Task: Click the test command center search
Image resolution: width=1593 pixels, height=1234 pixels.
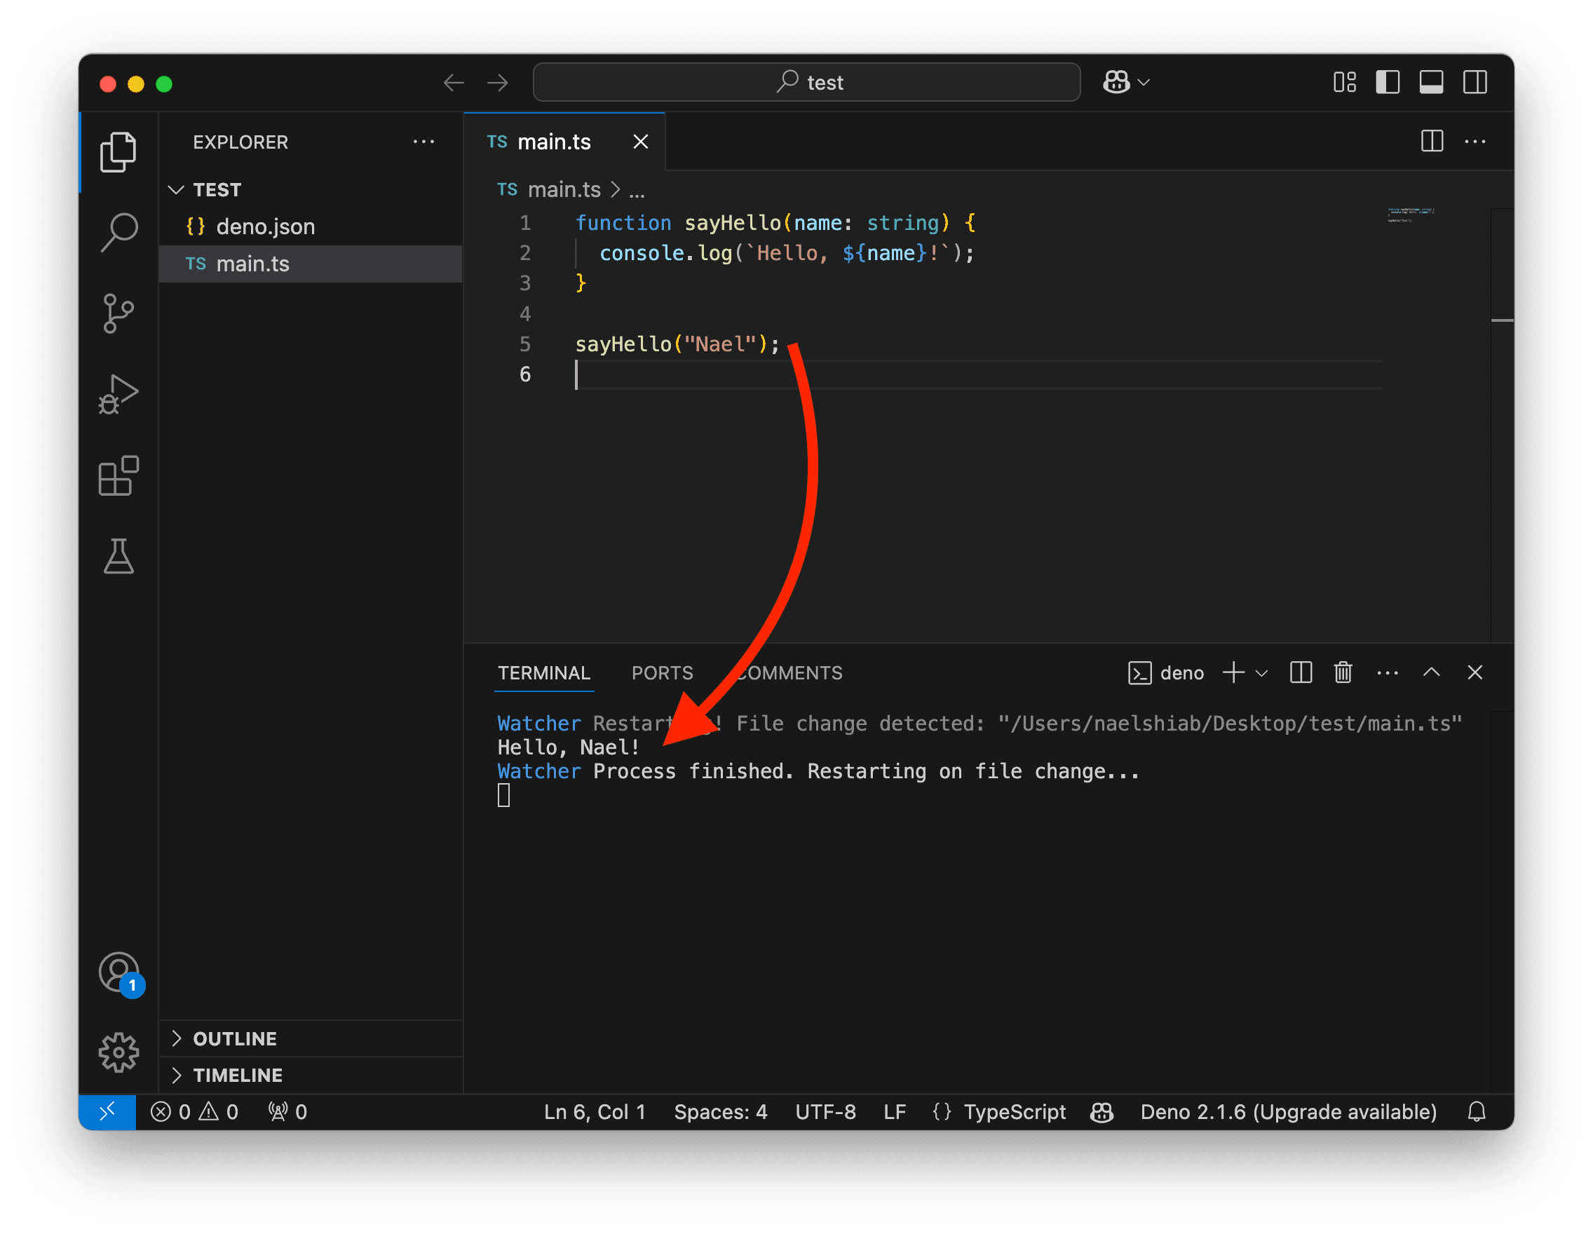Action: tap(806, 82)
